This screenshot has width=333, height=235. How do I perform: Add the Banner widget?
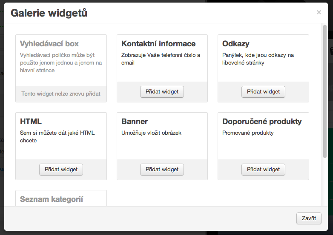[162, 170]
